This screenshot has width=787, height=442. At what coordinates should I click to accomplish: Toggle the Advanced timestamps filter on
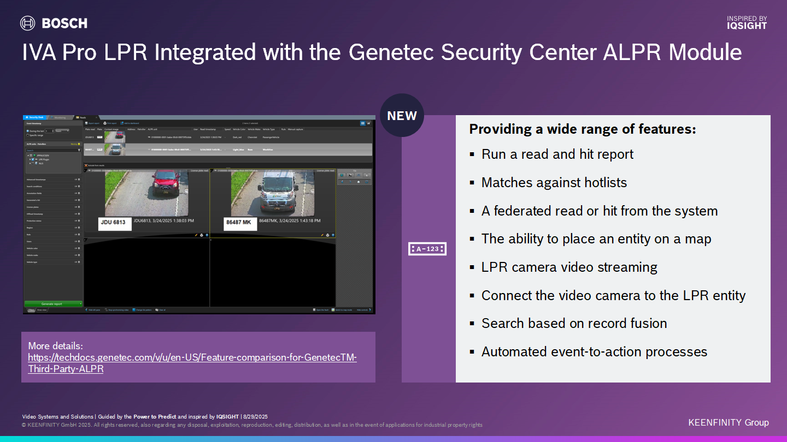coord(77,180)
